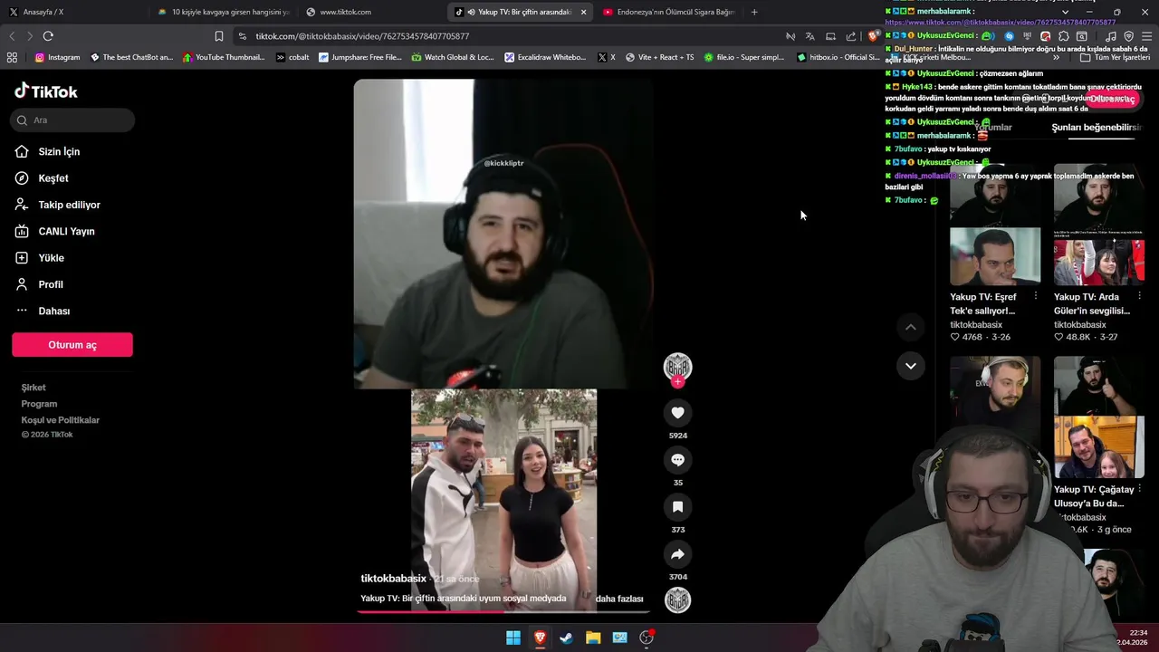Screen dimensions: 1159x652
Task: Open the spinning sound disc icon
Action: tap(677, 600)
